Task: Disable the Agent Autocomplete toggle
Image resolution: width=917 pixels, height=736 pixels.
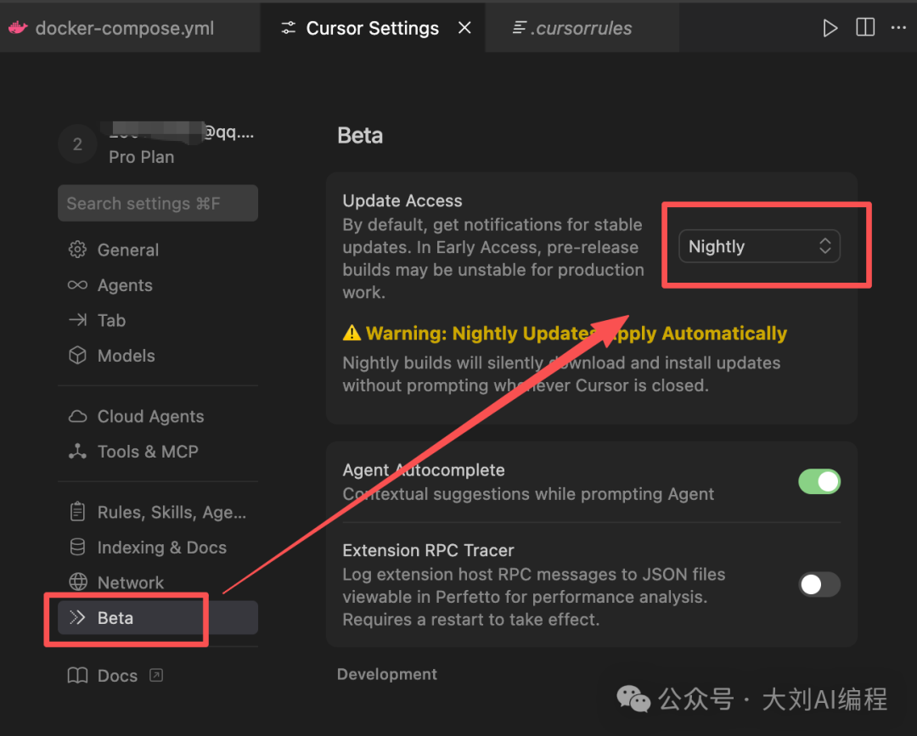Action: (819, 482)
